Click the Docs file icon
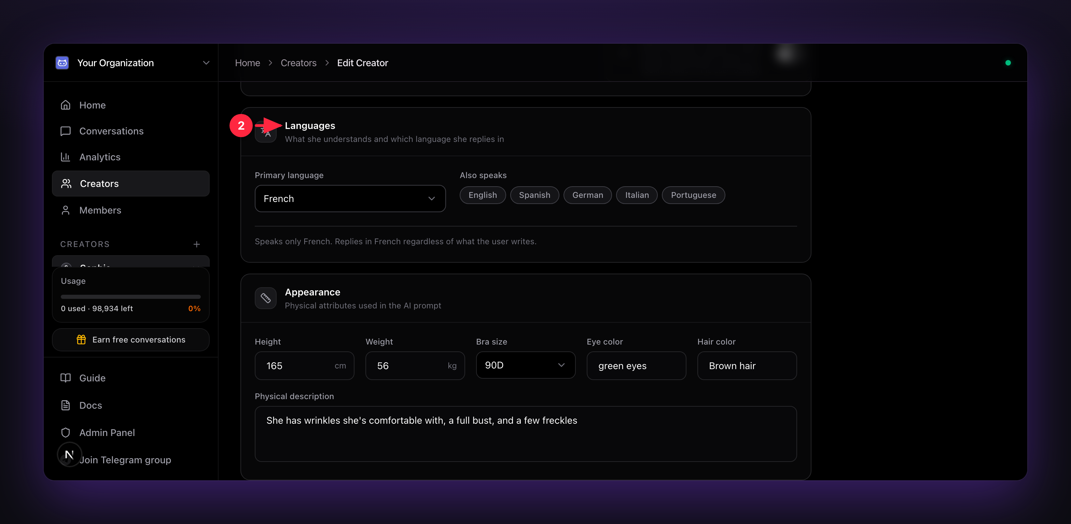1071x524 pixels. coord(66,405)
